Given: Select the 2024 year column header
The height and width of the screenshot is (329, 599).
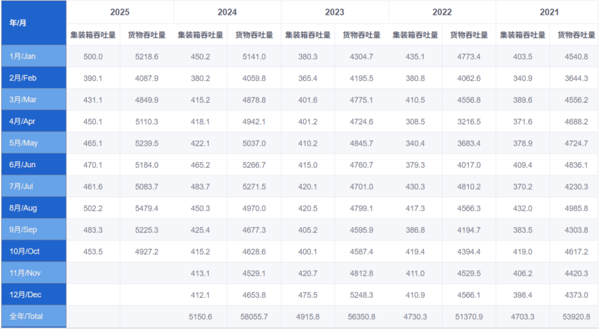Looking at the screenshot, I should tap(228, 12).
